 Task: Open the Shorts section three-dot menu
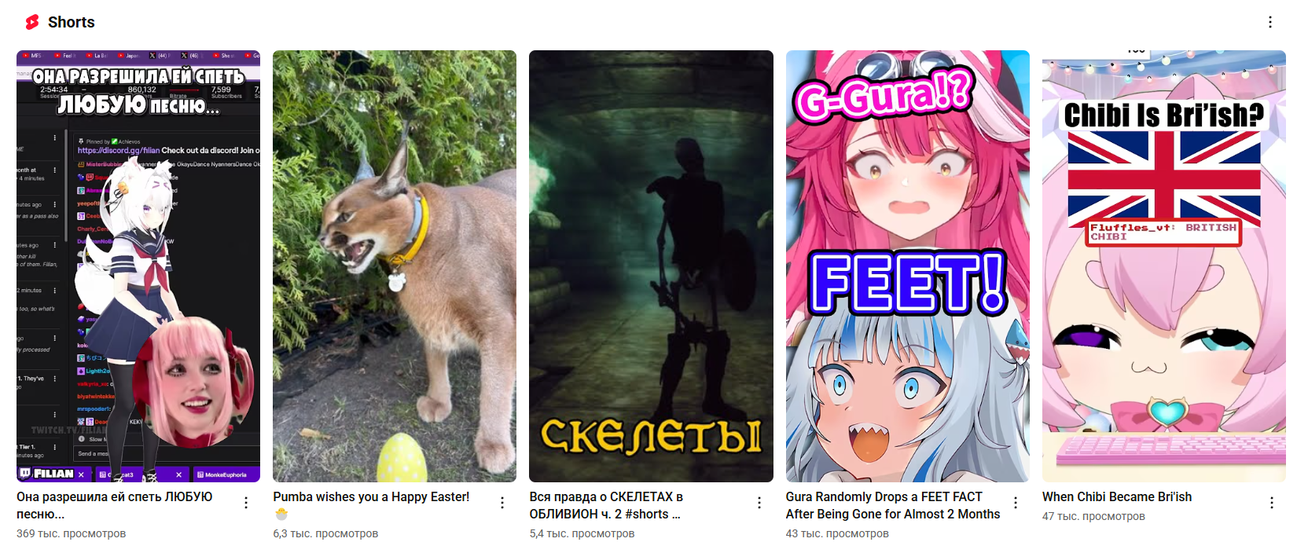(1270, 22)
